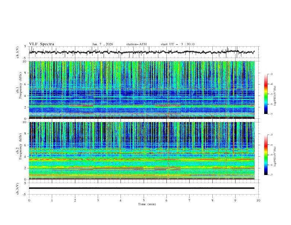Click the ch.3(V) axis label
Viewport: 291px width, 225px height.
[18, 189]
